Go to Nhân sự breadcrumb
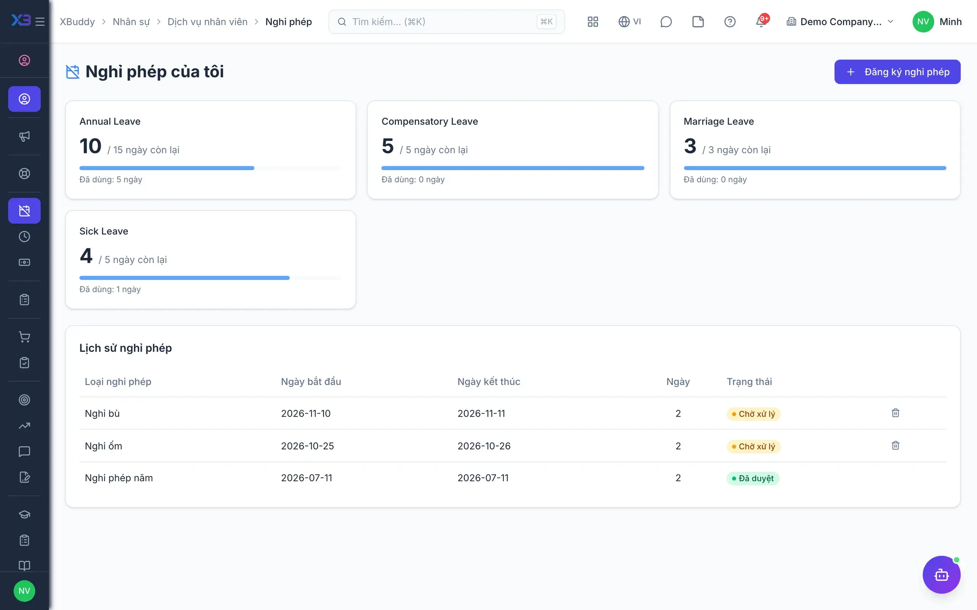 point(131,21)
